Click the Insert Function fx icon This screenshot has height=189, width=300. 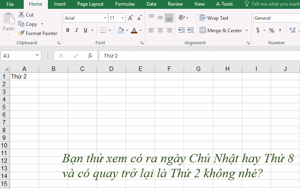pyautogui.click(x=90, y=56)
